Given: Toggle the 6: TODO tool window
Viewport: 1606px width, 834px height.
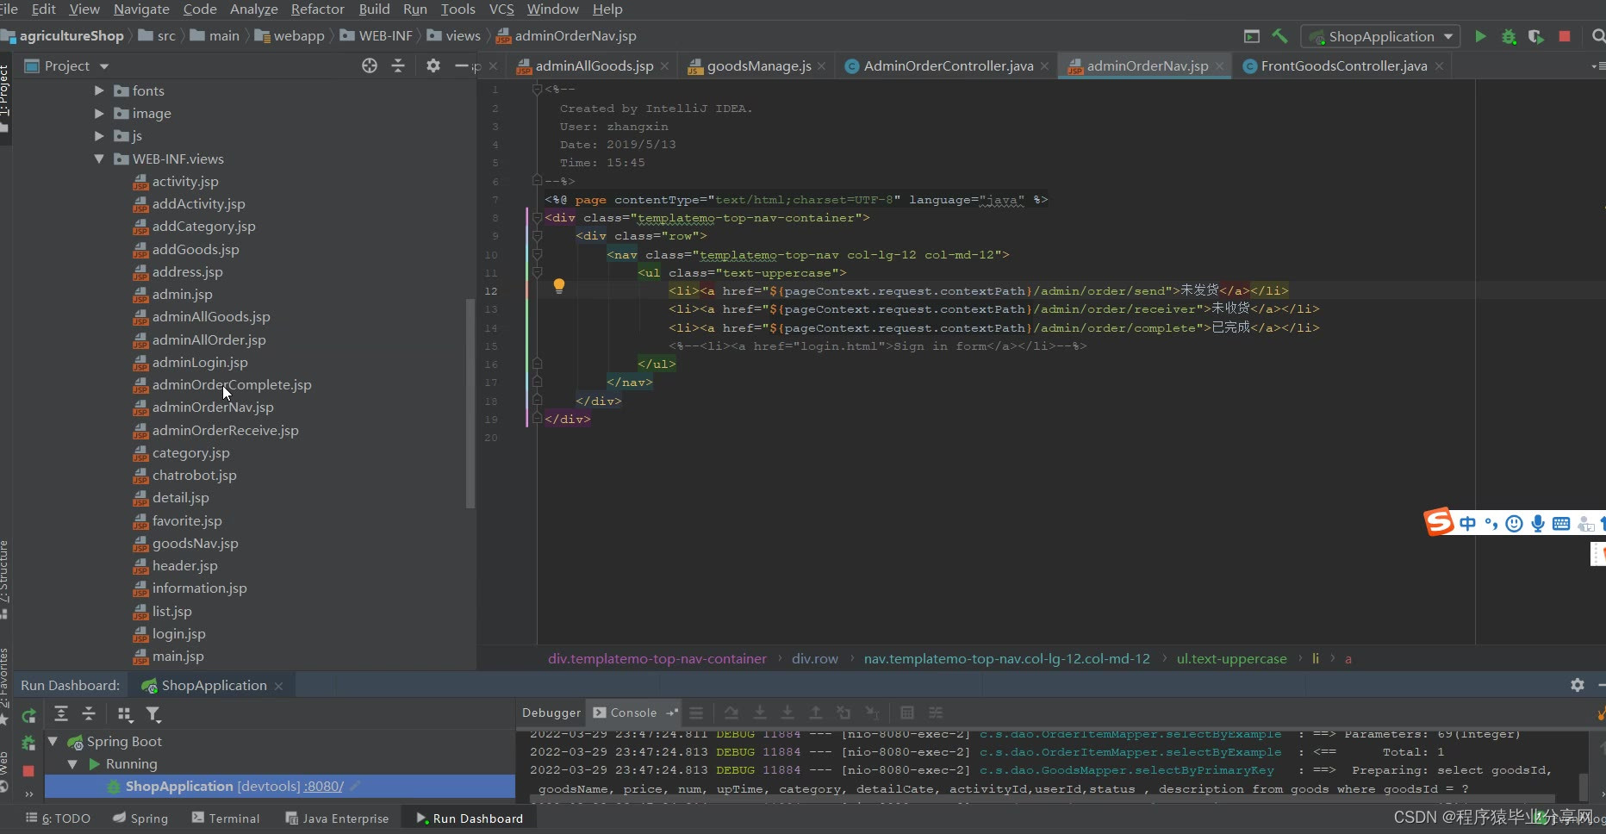Looking at the screenshot, I should [59, 818].
